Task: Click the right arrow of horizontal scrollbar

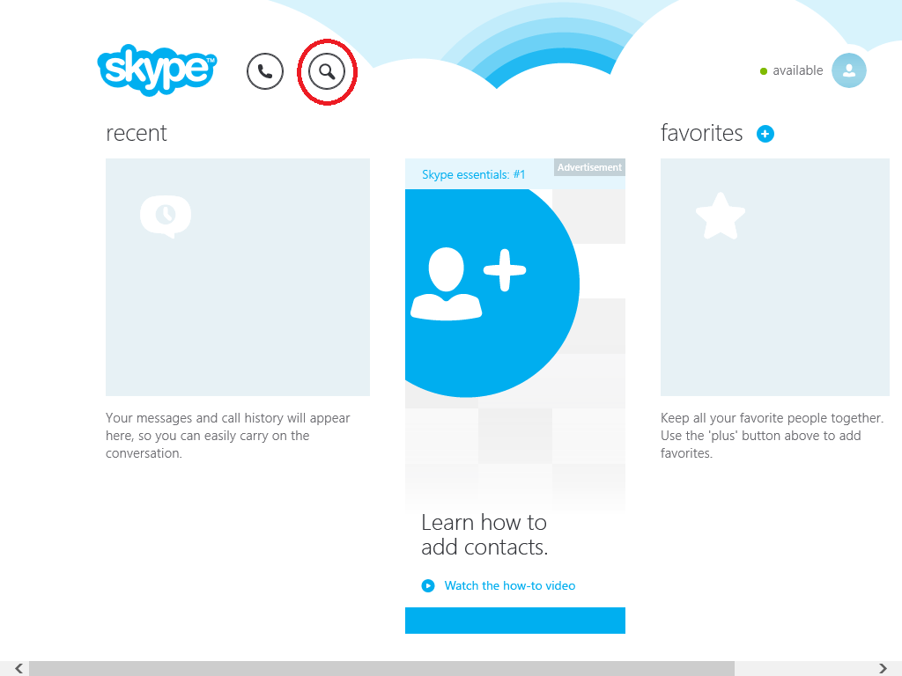Action: 883,669
